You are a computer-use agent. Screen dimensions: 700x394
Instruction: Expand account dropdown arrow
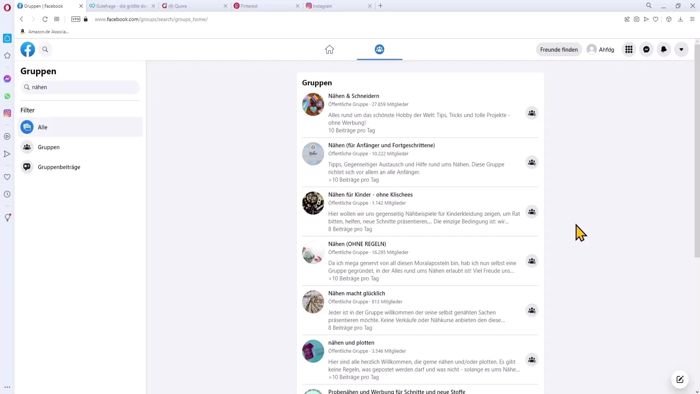pos(681,49)
